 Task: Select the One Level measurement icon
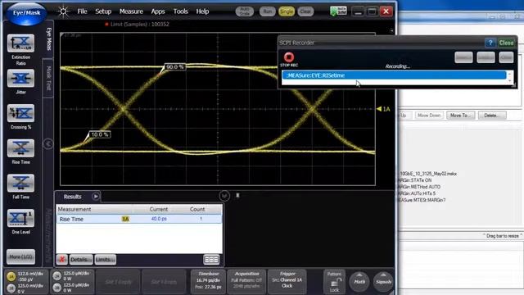click(x=20, y=219)
